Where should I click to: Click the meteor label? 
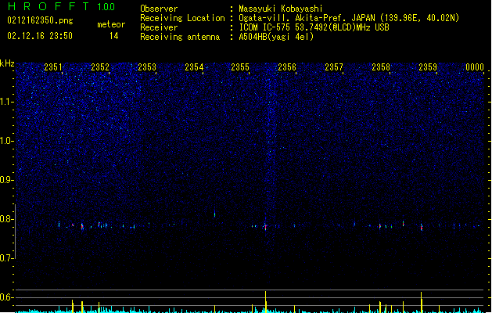[111, 24]
